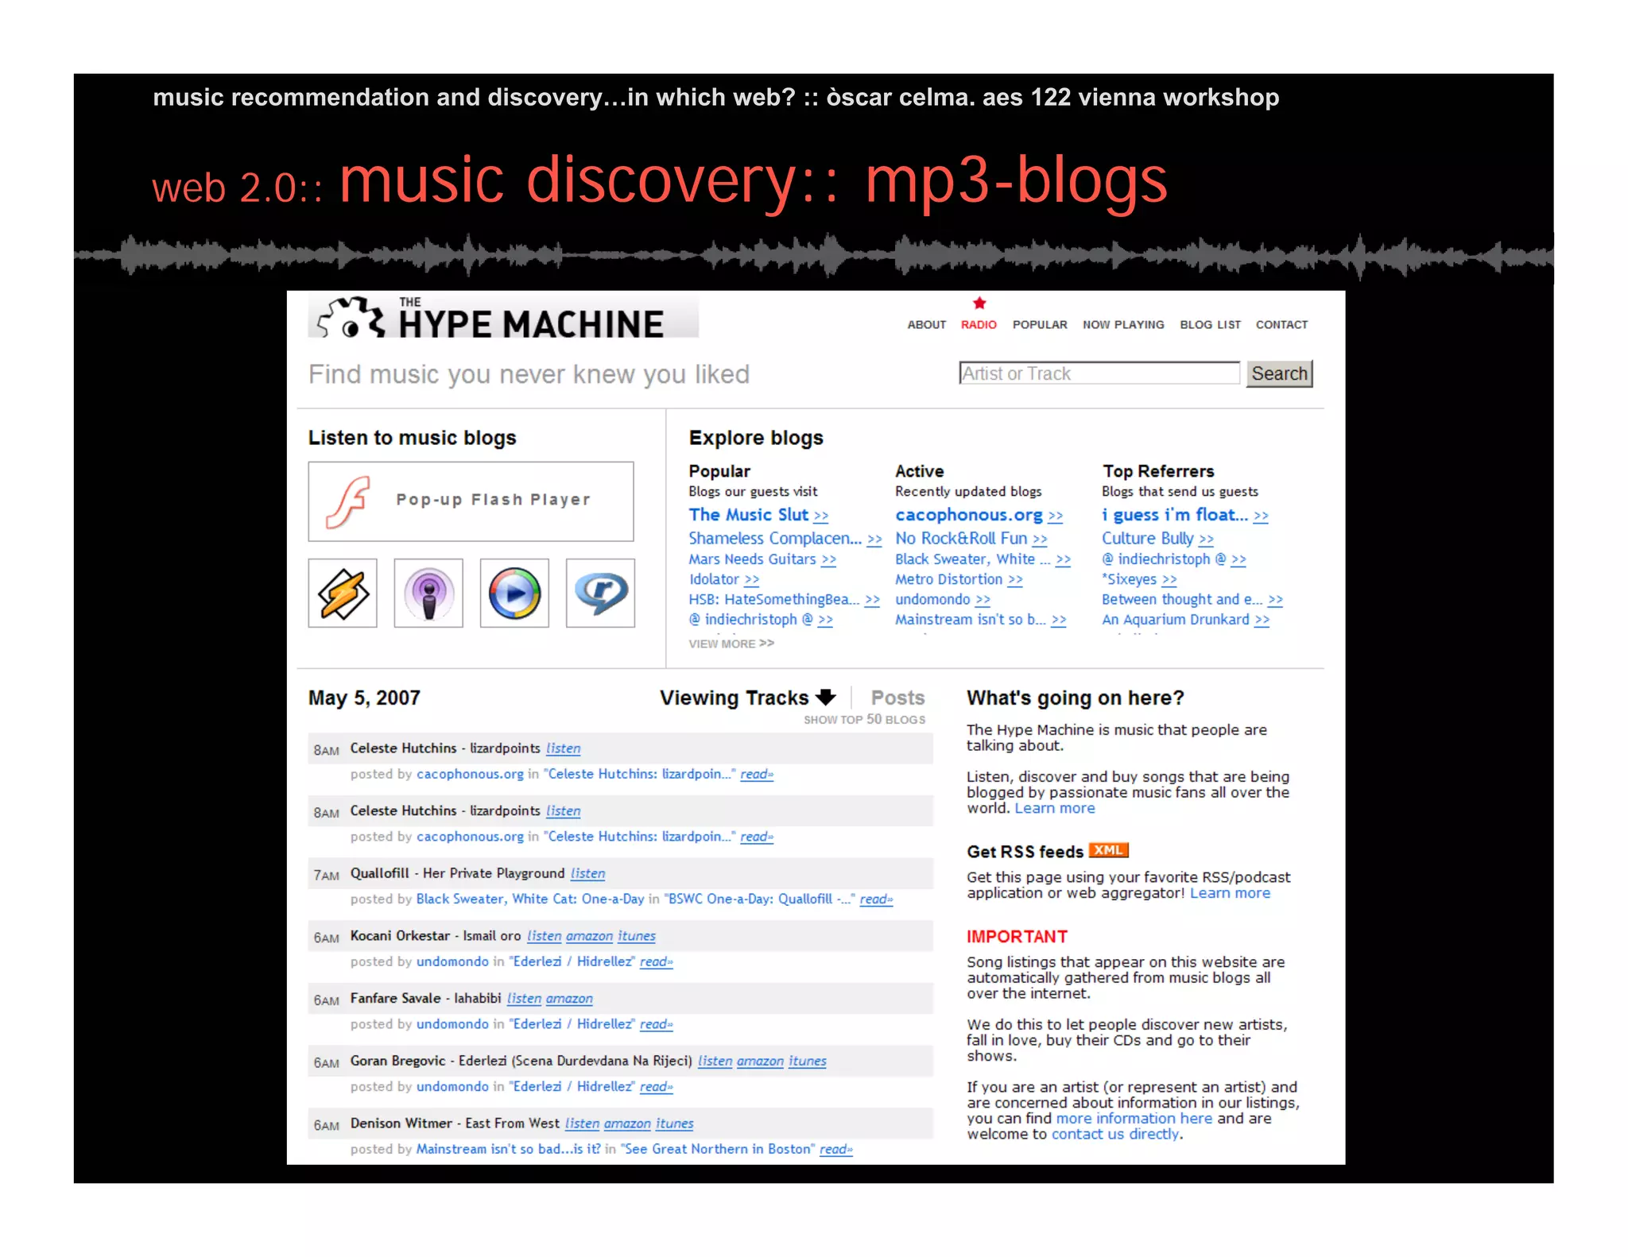Click the Artist or Track search field

1099,373
